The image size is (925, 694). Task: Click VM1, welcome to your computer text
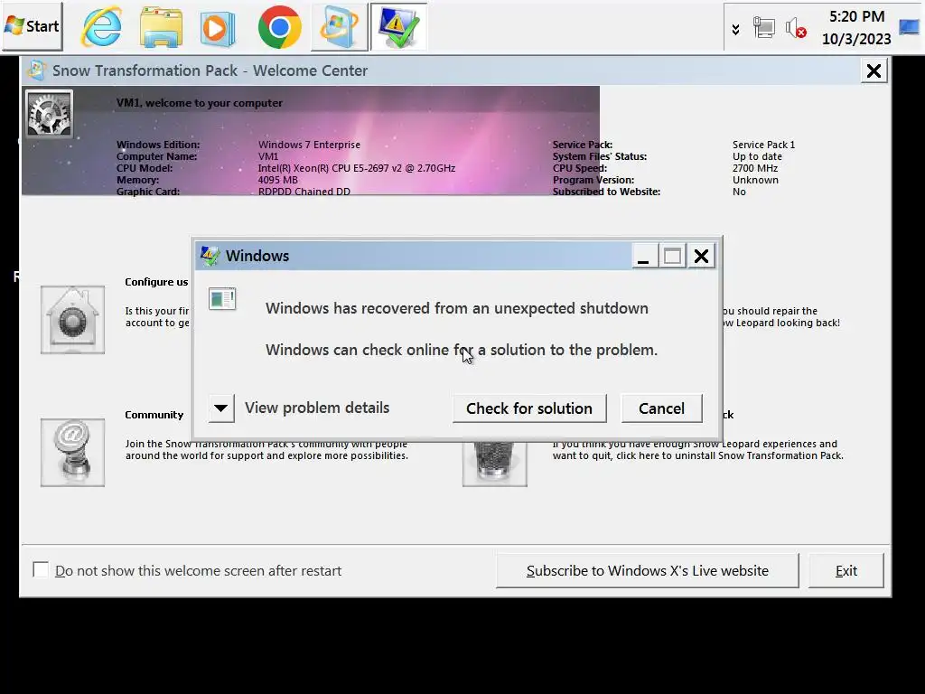click(200, 103)
